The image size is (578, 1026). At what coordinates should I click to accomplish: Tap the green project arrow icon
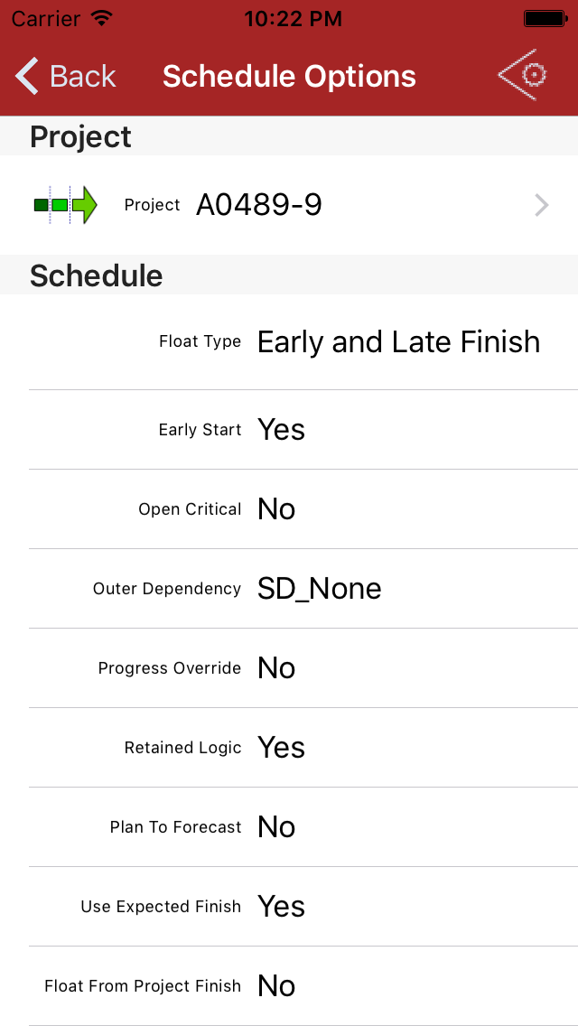[65, 205]
